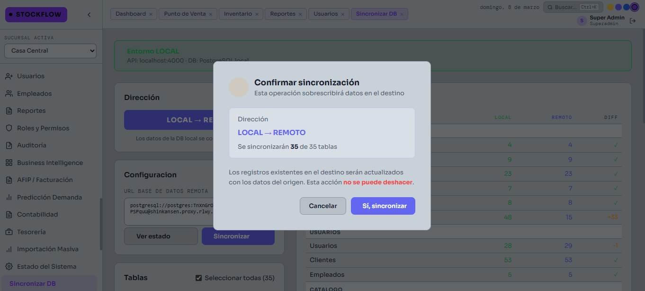Toggle the Seleccionar todas checkbox
This screenshot has height=291, width=645.
pyautogui.click(x=199, y=278)
